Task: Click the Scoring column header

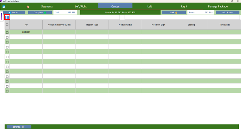Action: (191, 25)
